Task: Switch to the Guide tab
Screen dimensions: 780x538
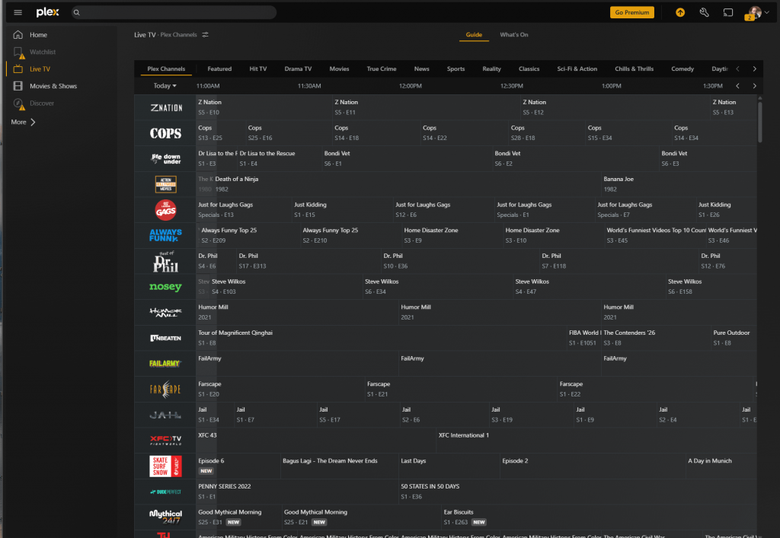Action: click(474, 35)
